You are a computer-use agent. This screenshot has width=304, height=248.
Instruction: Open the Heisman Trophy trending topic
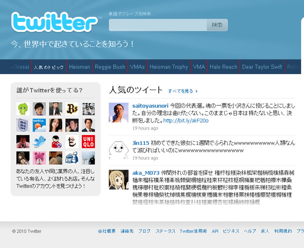tap(169, 67)
